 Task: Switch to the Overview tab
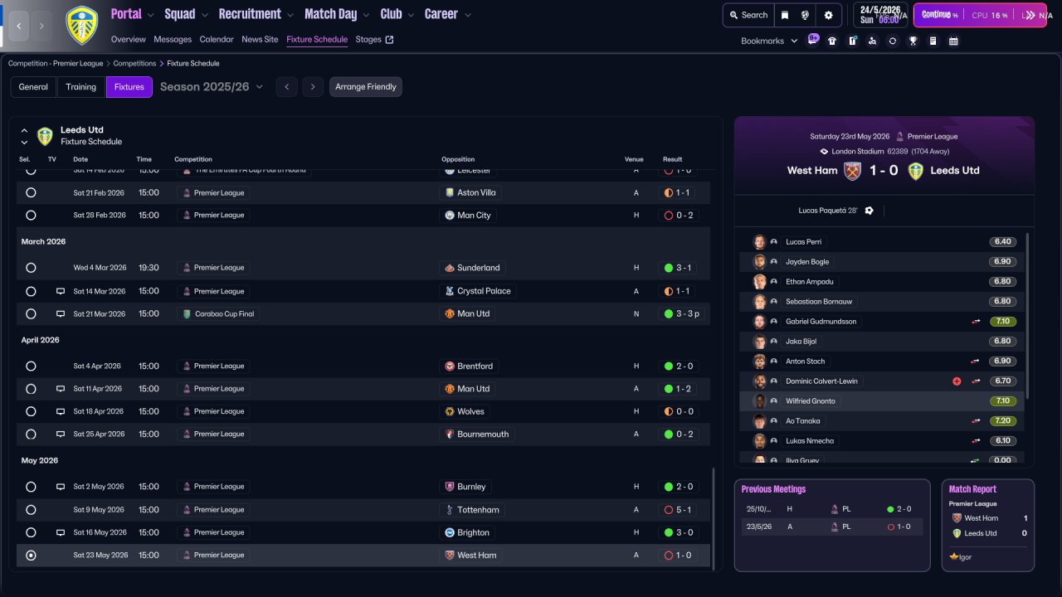128,39
